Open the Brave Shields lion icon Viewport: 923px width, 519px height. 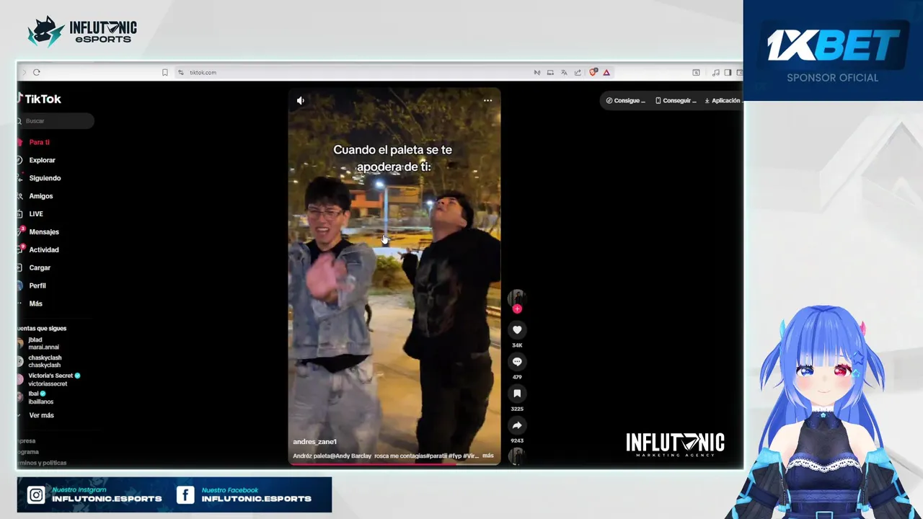(x=593, y=72)
